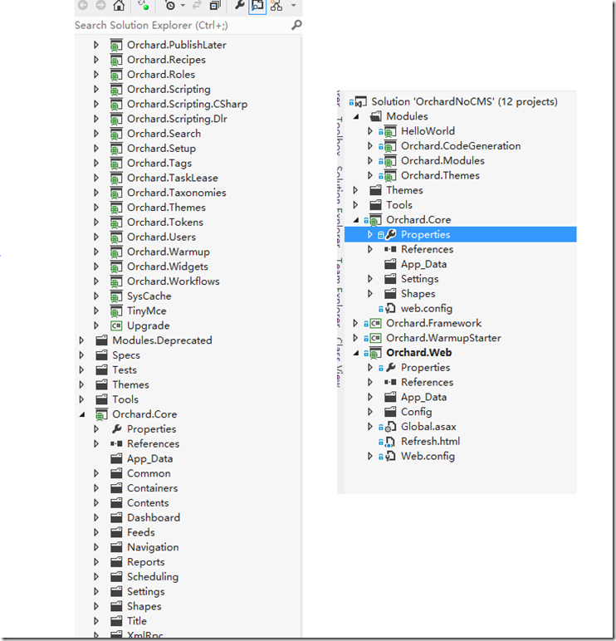
Task: Expand the Orchard.Users project
Action: [96, 237]
